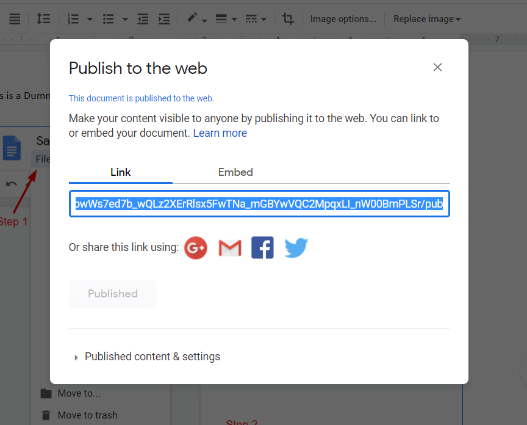Apply a numbered list
This screenshot has width=527, height=425.
(x=73, y=18)
